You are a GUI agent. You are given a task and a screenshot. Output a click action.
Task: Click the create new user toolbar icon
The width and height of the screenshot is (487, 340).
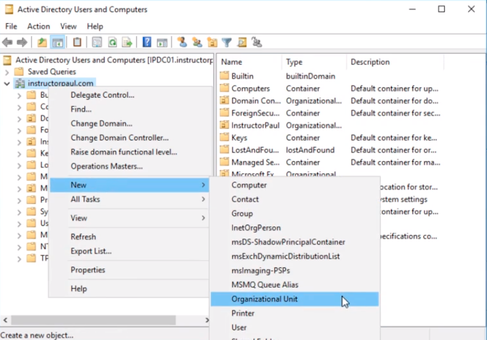click(x=181, y=42)
